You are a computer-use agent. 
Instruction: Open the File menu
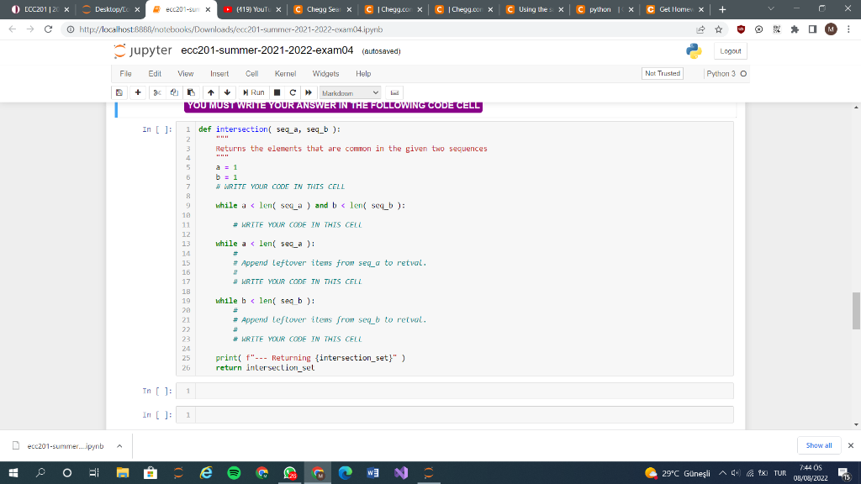[x=126, y=74]
